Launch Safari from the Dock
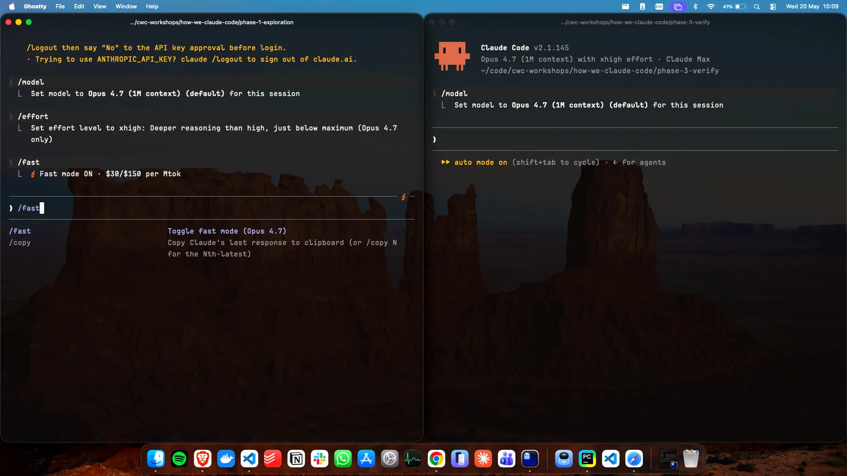The width and height of the screenshot is (847, 476). (x=634, y=459)
